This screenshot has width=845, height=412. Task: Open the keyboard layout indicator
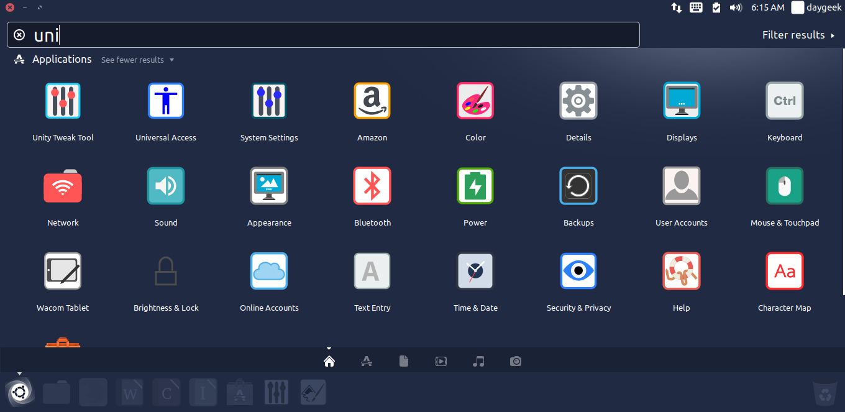tap(696, 7)
